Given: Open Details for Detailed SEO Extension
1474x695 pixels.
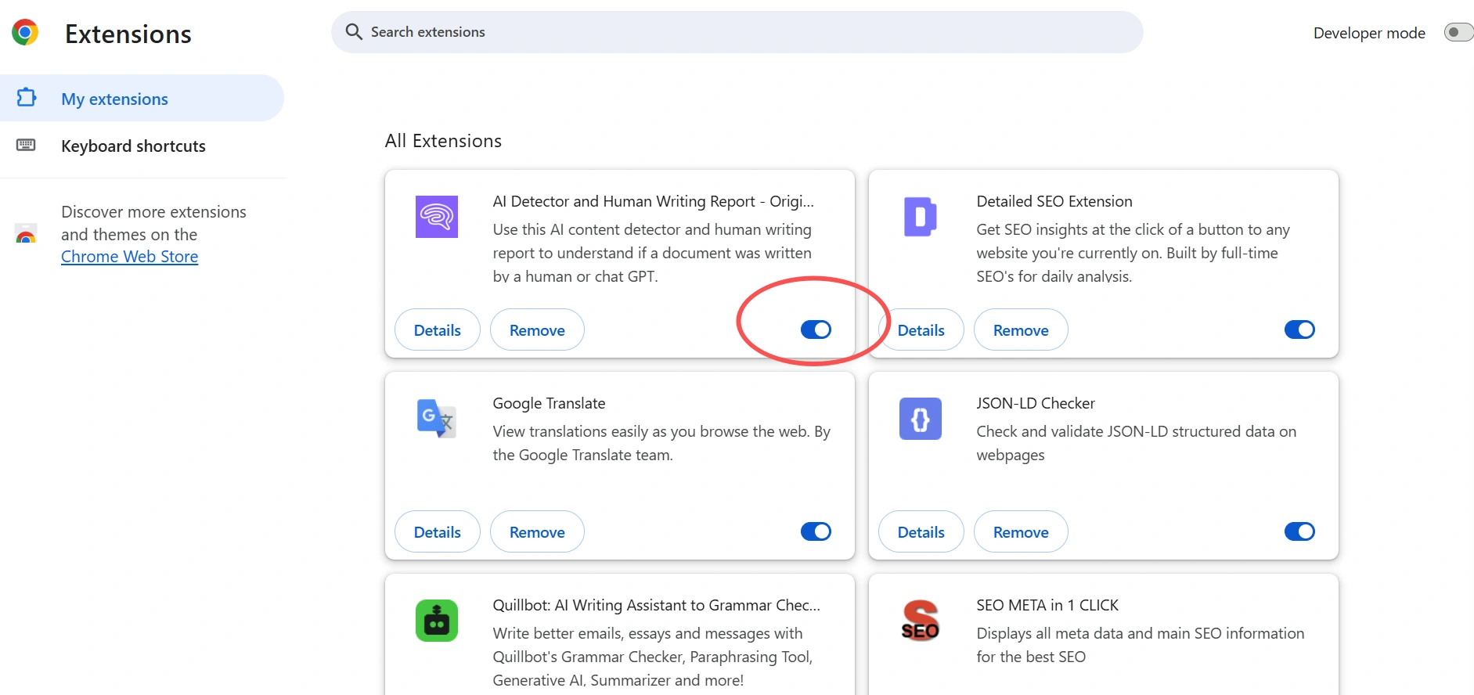Looking at the screenshot, I should click(921, 329).
